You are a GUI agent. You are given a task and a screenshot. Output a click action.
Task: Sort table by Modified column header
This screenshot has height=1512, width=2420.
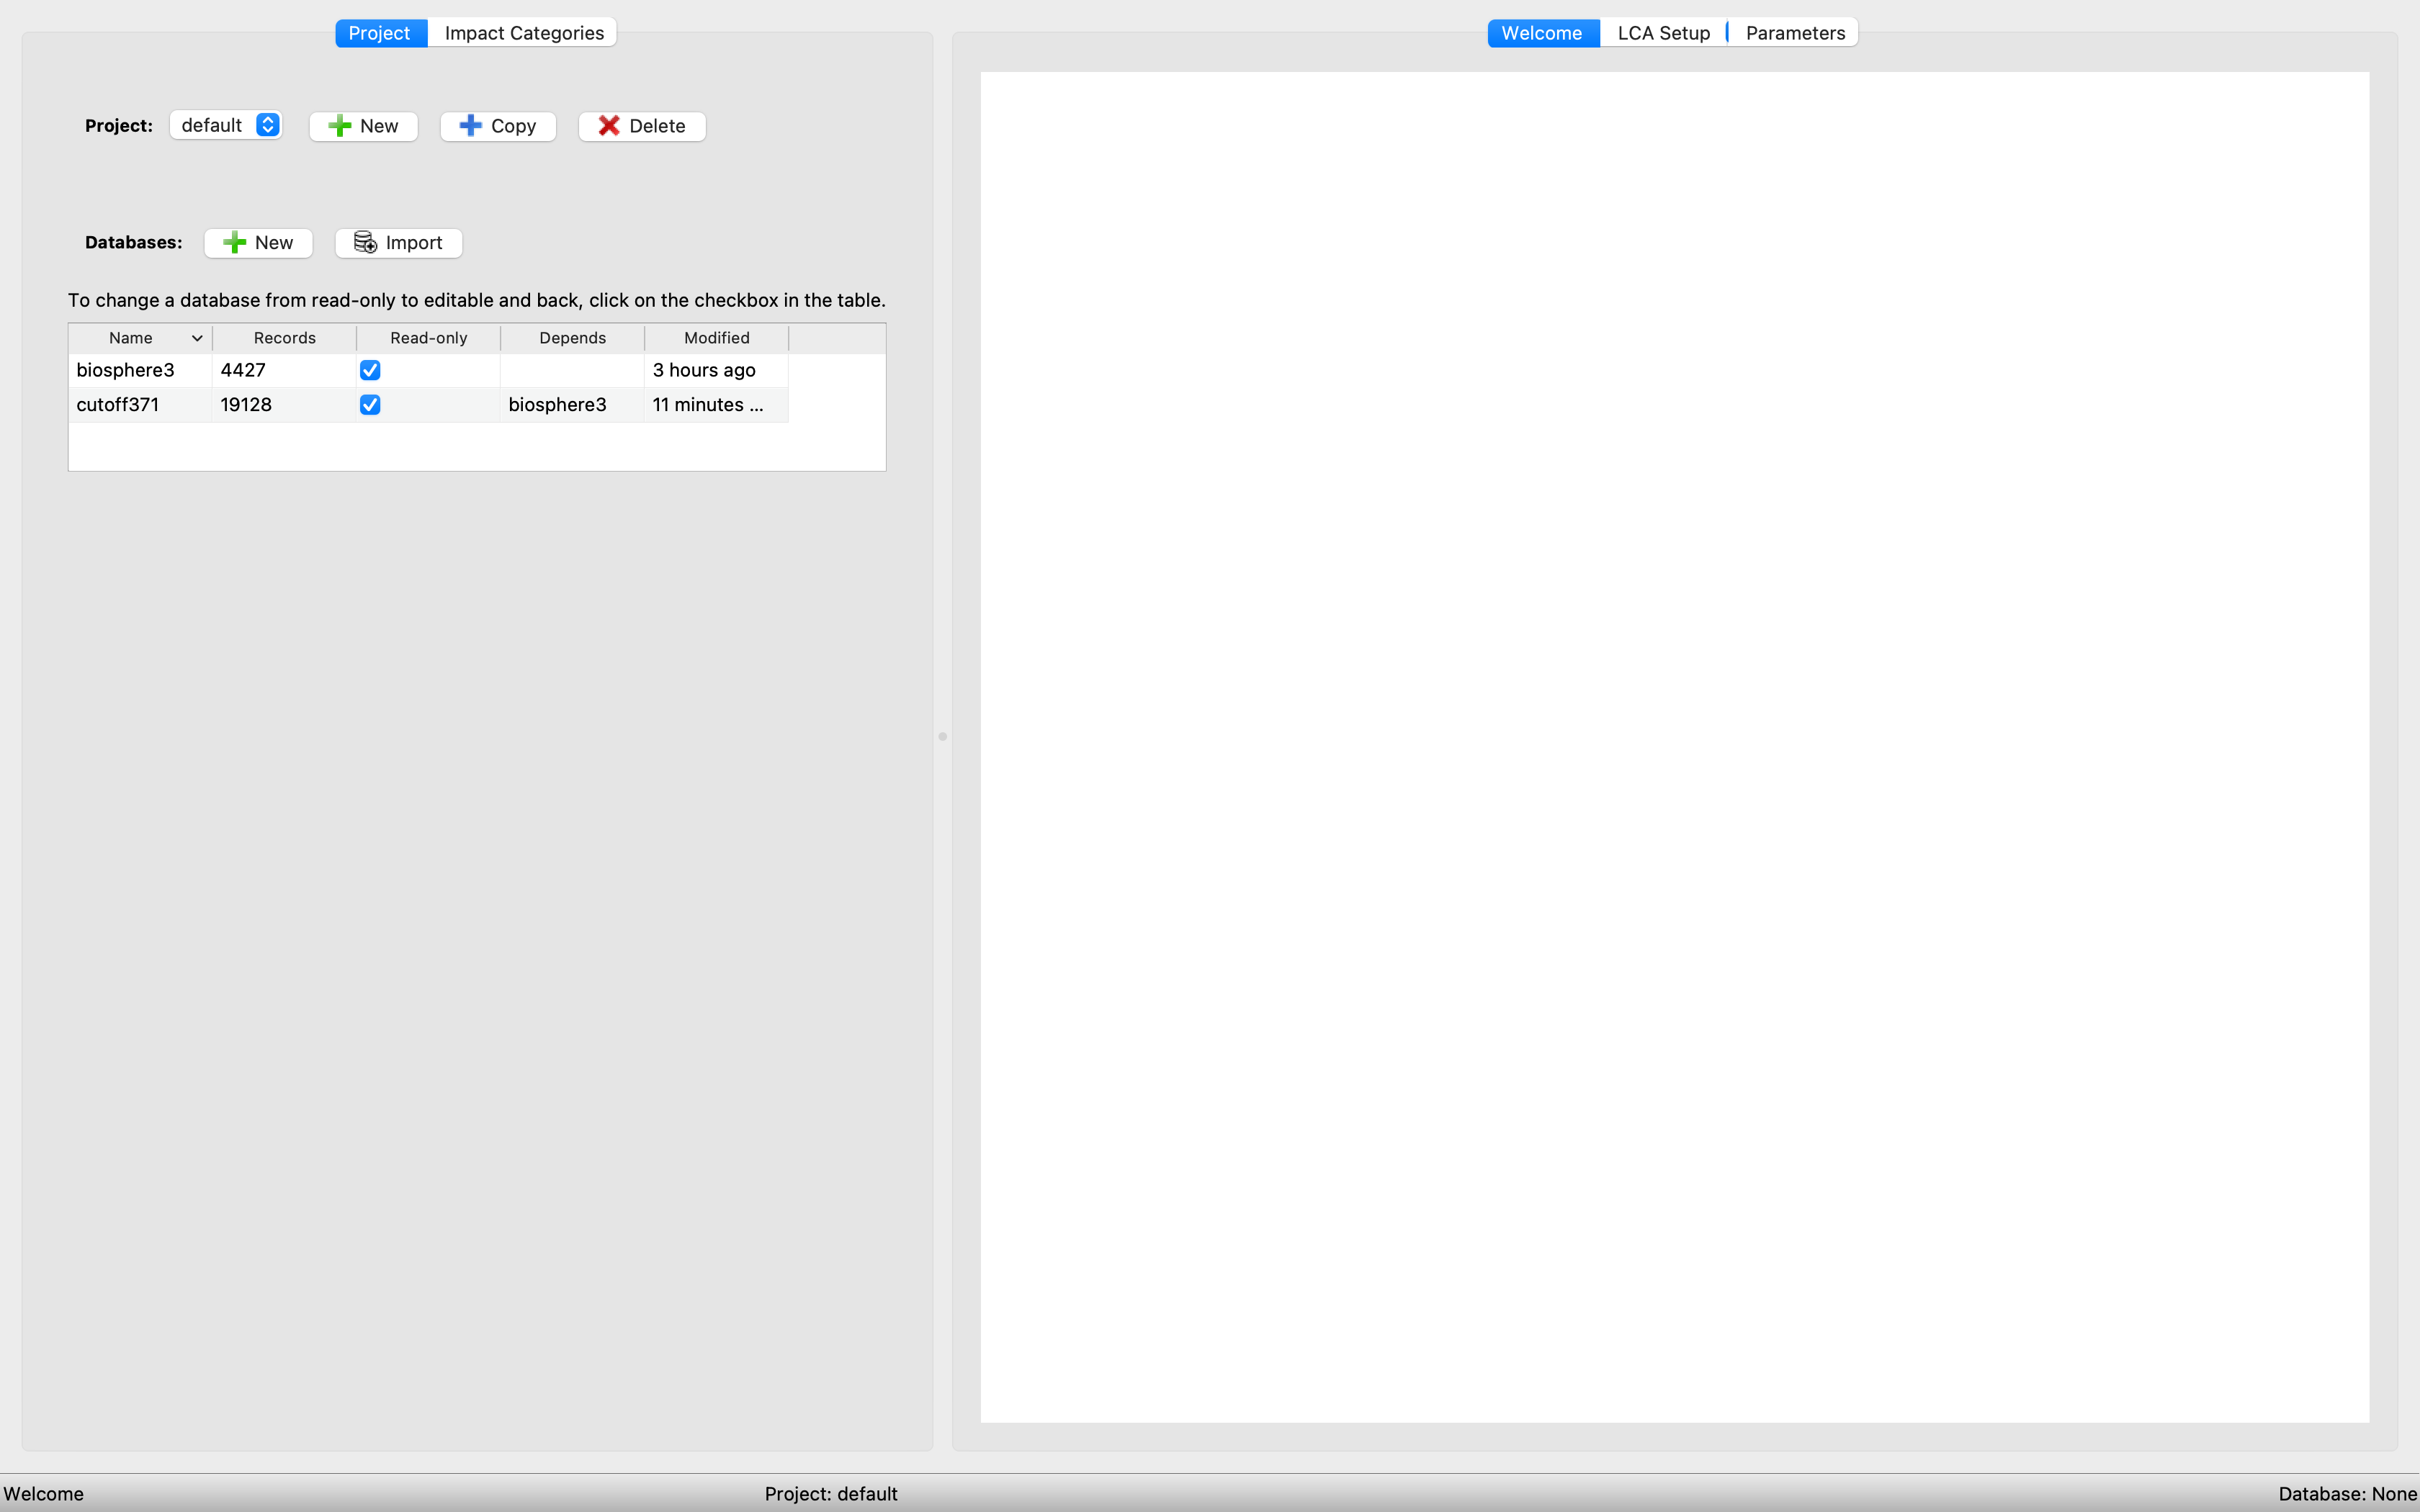coord(716,338)
